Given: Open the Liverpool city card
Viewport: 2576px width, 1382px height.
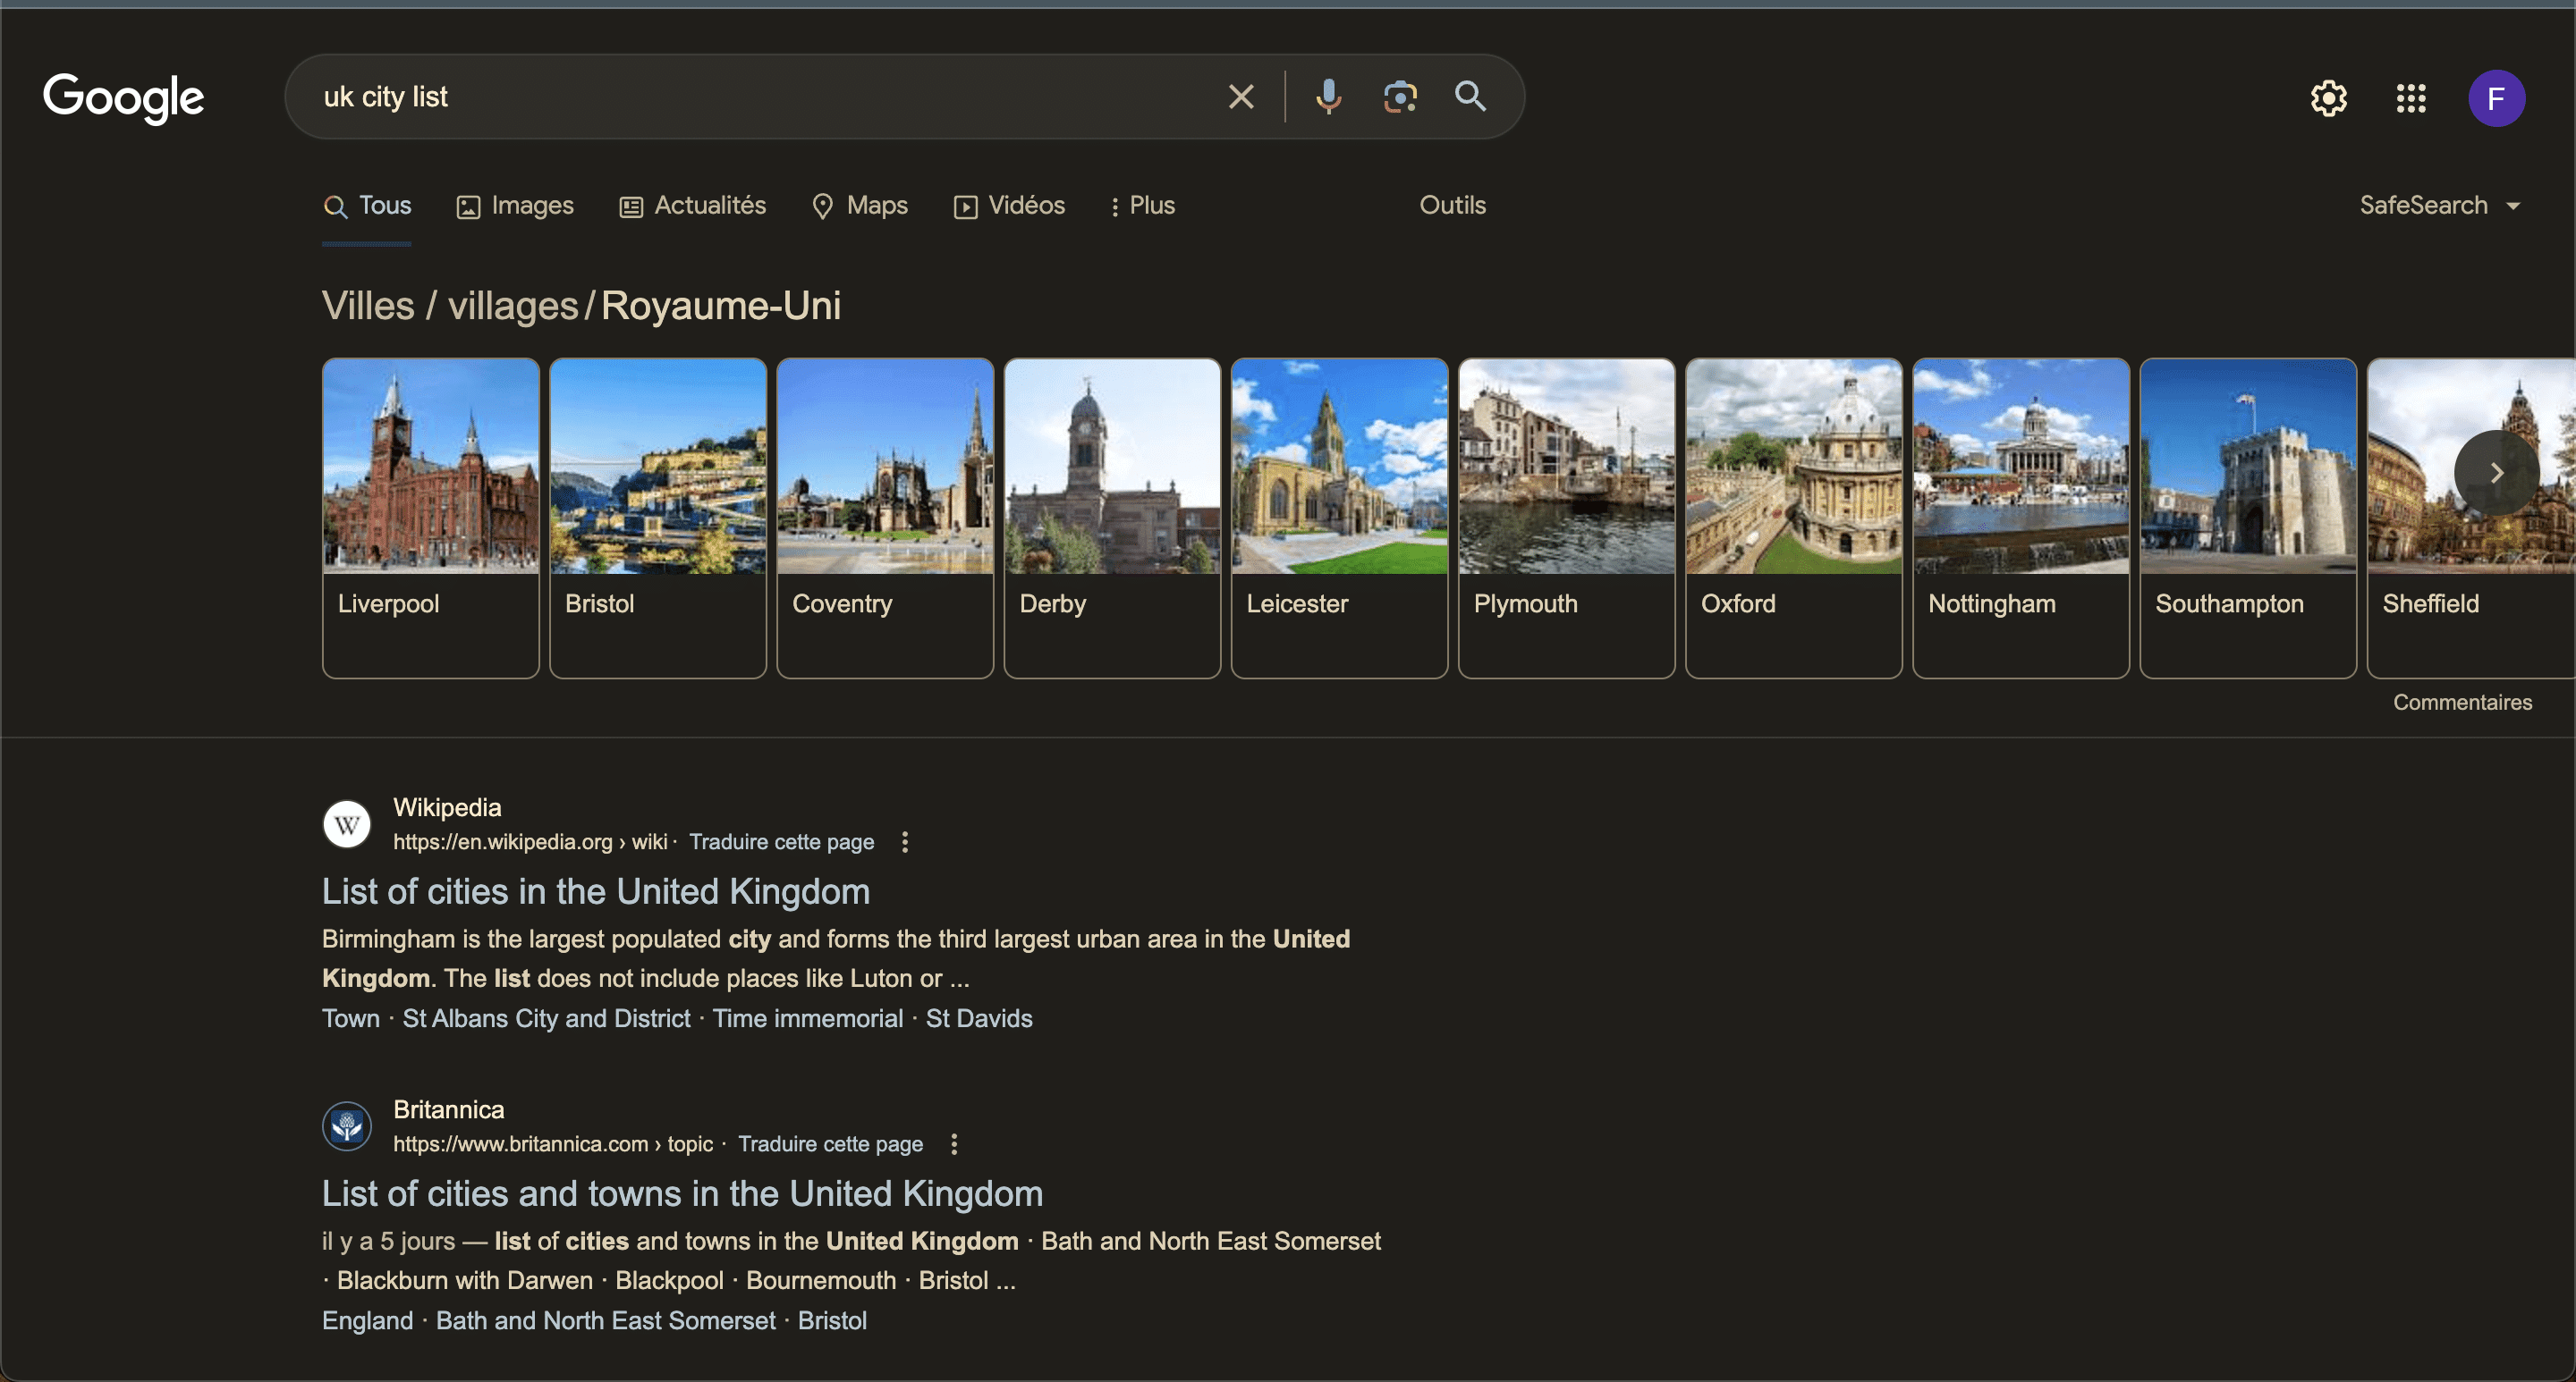Looking at the screenshot, I should coord(431,518).
